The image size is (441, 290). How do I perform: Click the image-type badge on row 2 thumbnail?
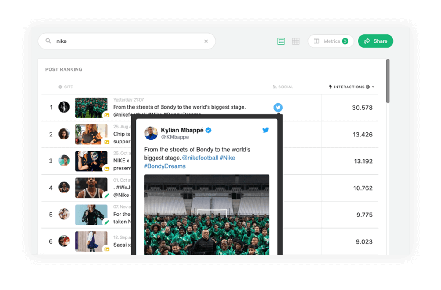[107, 142]
